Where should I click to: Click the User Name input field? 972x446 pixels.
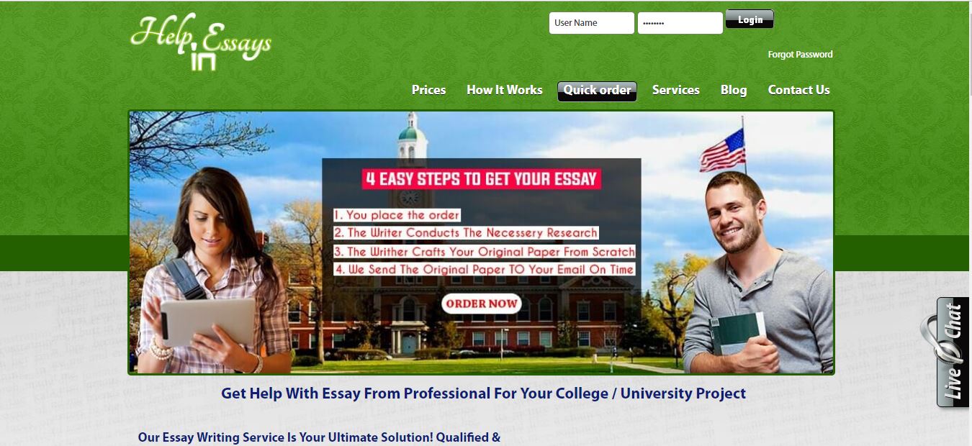(x=592, y=23)
